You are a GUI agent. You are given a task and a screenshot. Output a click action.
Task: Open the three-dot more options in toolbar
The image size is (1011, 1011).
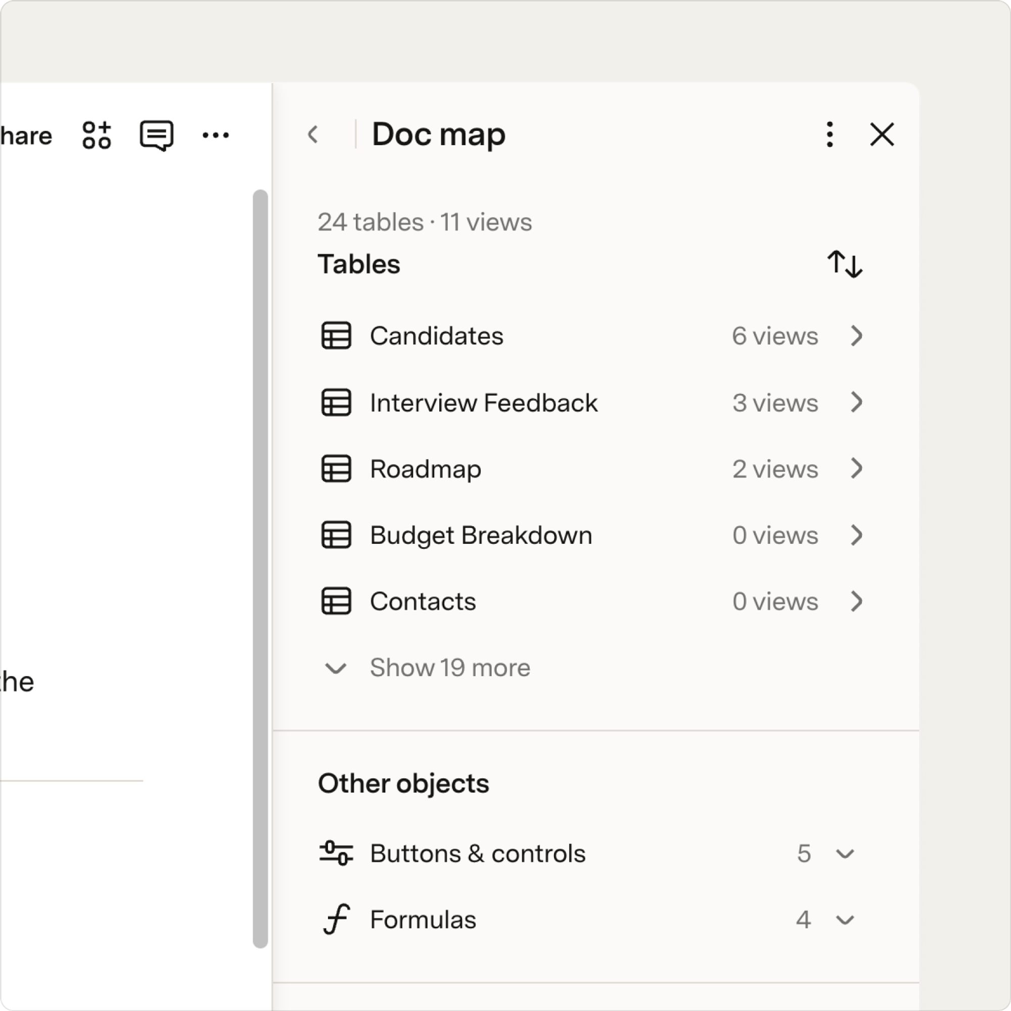click(x=216, y=135)
